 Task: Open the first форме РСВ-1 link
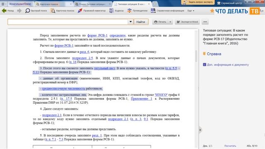pos(97,35)
